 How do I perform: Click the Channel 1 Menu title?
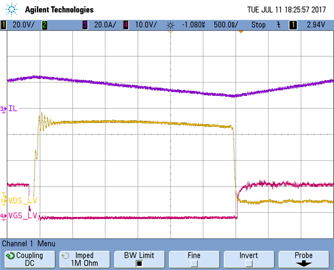point(29,243)
